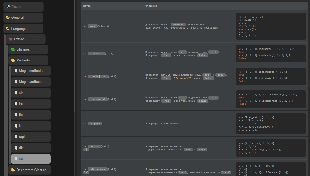Open the list methods page

click(31, 126)
